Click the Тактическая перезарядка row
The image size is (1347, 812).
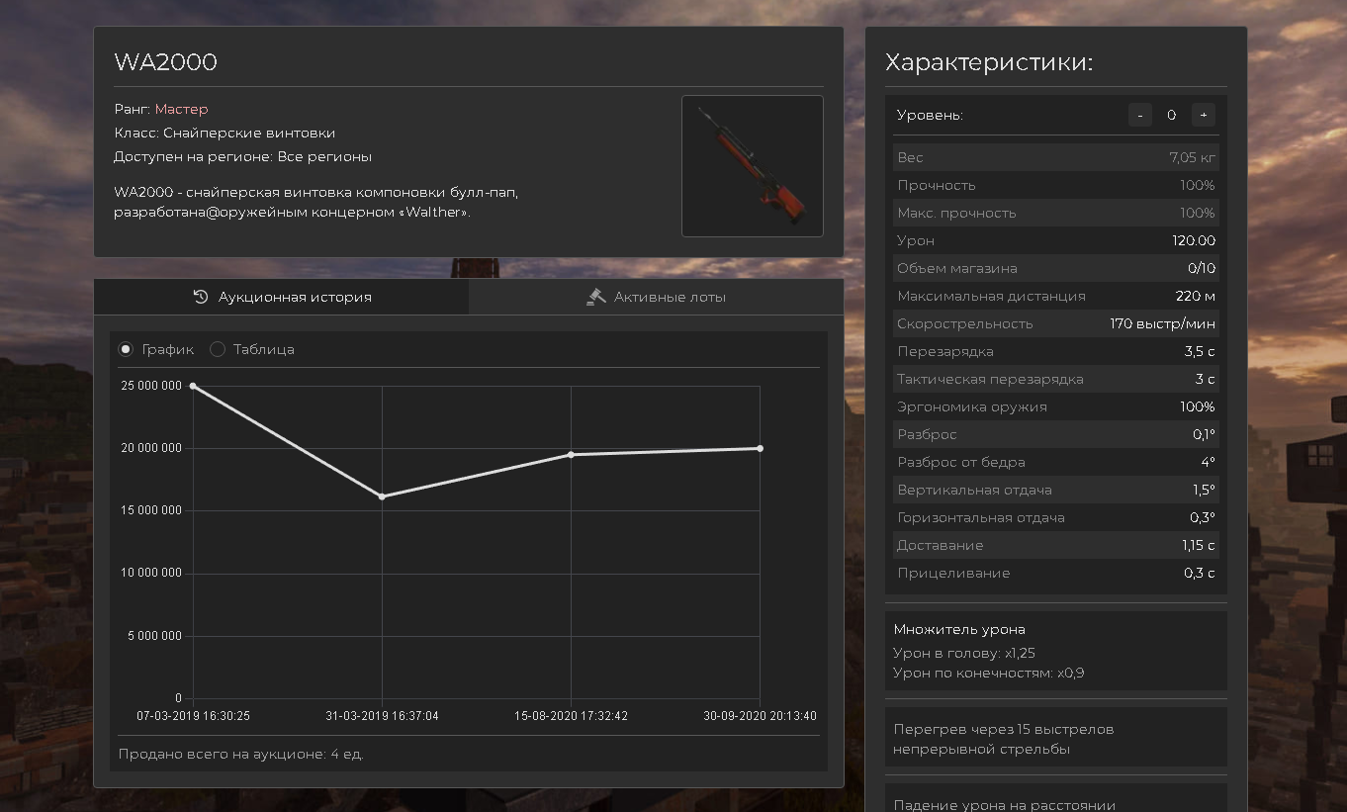point(1056,379)
